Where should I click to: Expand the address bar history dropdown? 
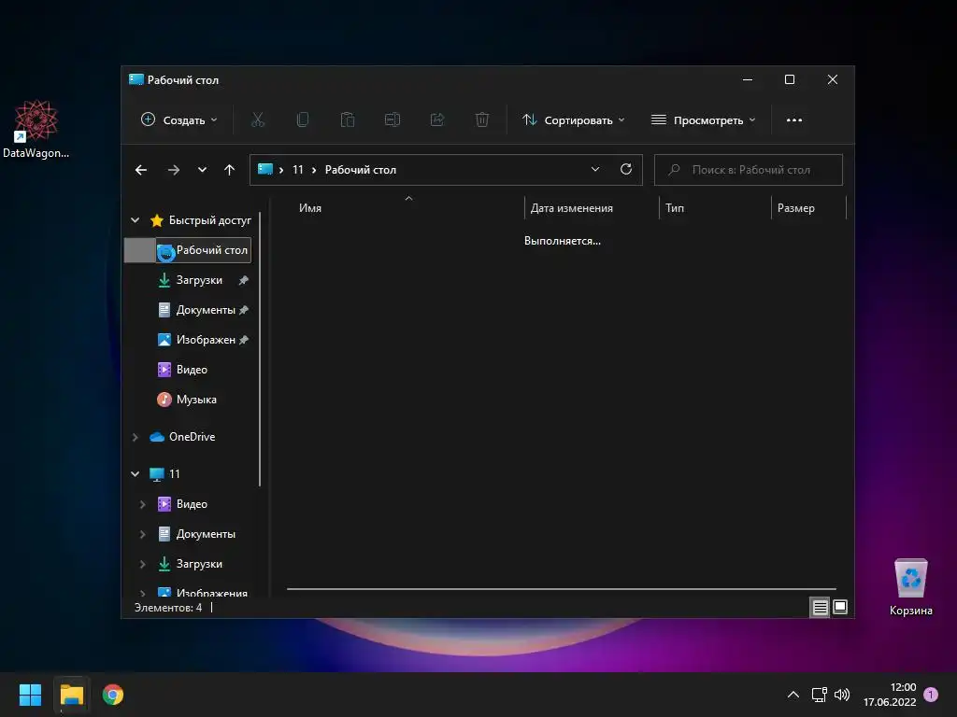(595, 170)
